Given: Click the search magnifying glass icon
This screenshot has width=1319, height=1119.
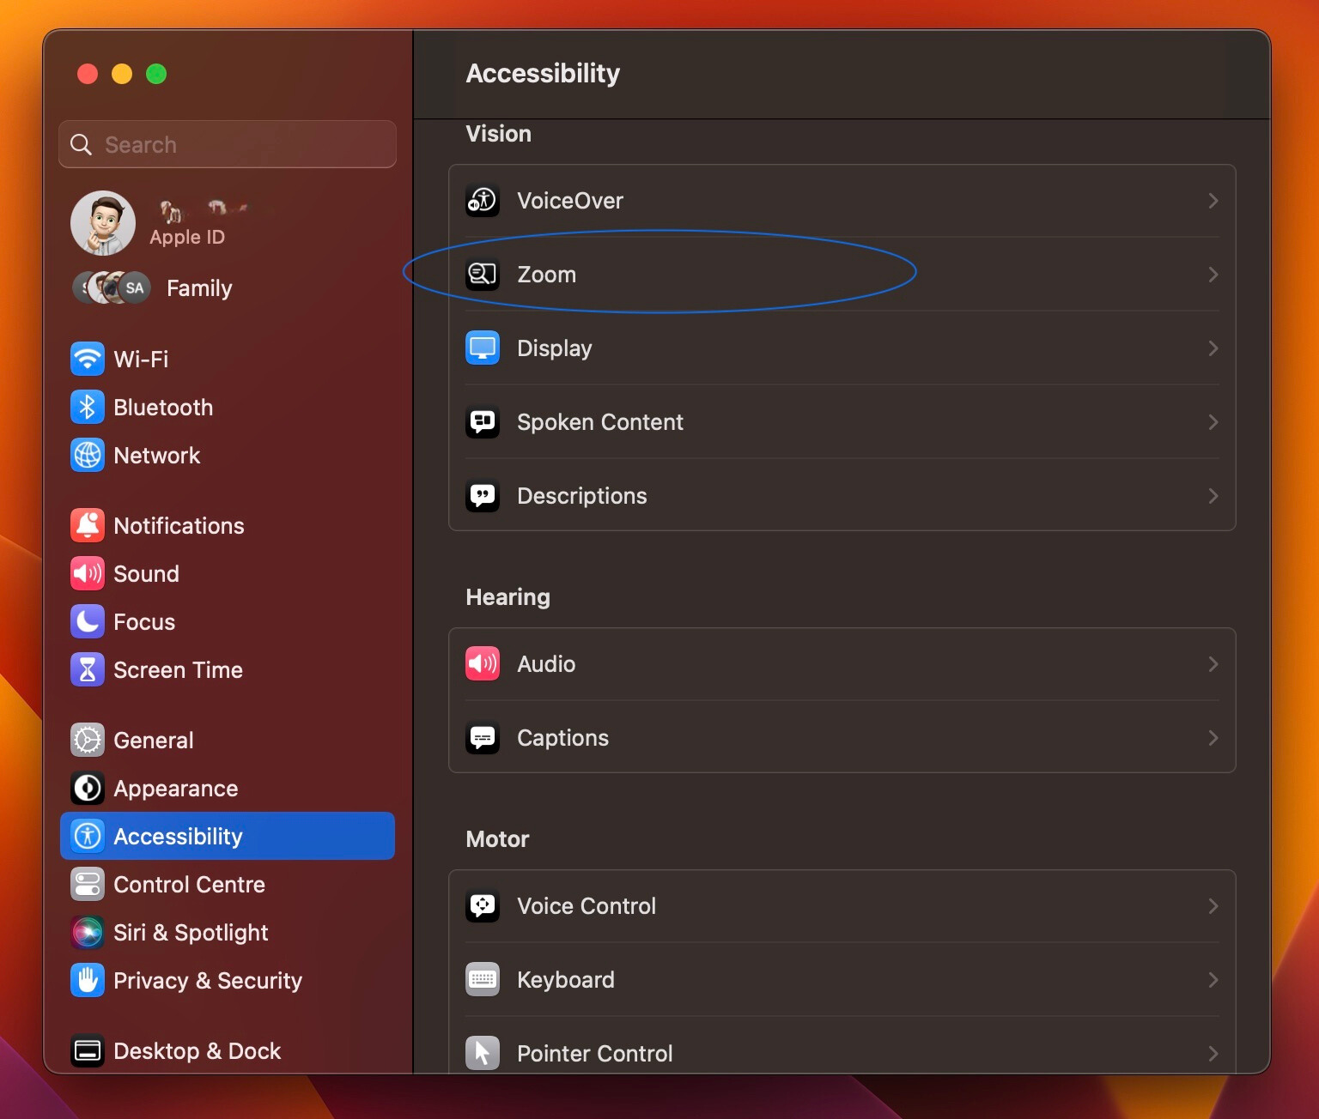Looking at the screenshot, I should [82, 144].
